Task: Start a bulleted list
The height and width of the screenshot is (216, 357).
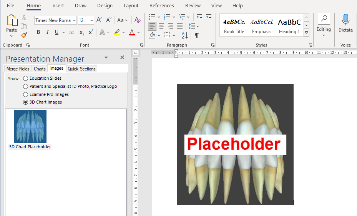Action: 152,17
